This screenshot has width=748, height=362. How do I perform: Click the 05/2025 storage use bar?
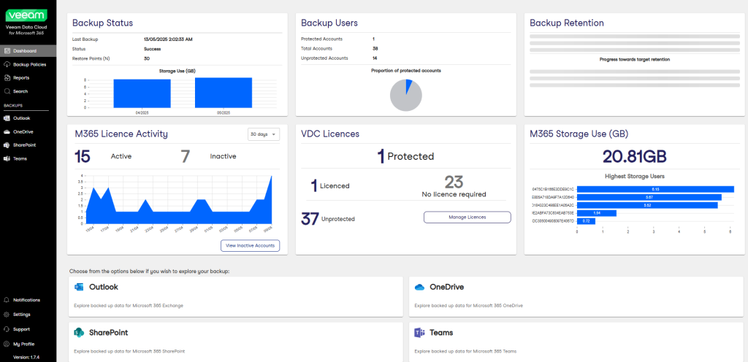coord(224,93)
